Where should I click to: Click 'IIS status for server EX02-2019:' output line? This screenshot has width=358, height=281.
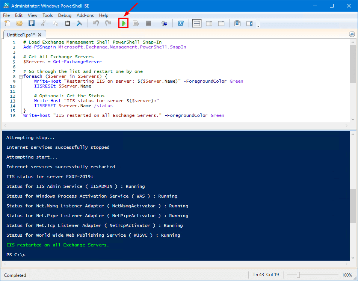[50, 177]
